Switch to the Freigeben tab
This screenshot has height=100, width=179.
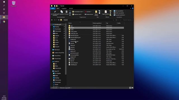click(64, 8)
